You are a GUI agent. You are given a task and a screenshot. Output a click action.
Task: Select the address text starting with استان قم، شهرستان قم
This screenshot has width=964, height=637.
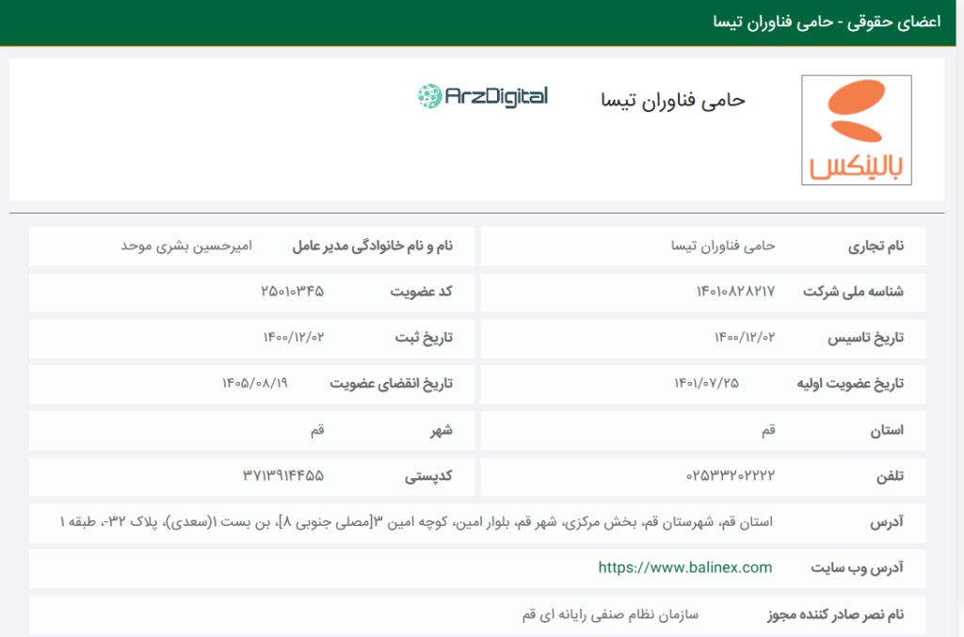[x=416, y=522]
